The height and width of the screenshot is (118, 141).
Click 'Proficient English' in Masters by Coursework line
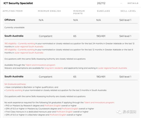70,109
